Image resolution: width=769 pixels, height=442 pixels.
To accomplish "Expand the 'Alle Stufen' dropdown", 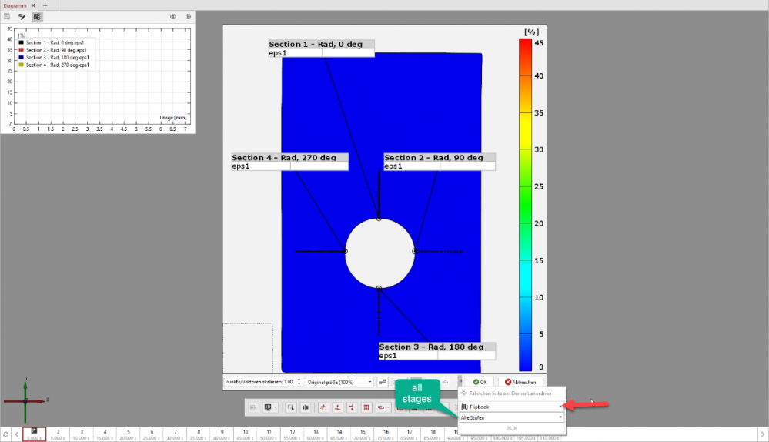I will pyautogui.click(x=511, y=417).
